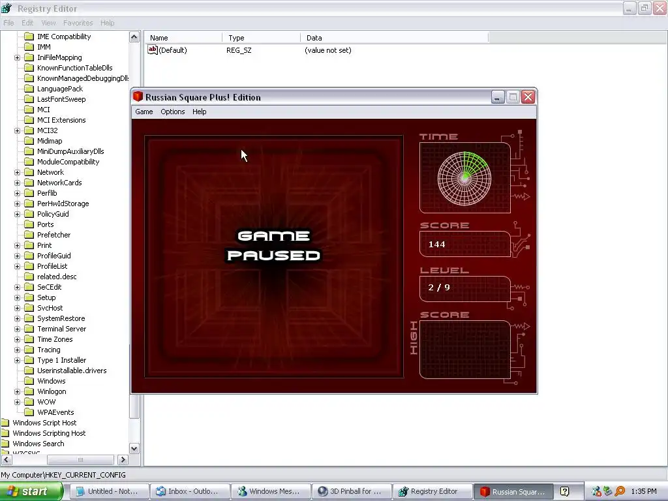Open Registry Editor Favorites menu

pyautogui.click(x=78, y=23)
